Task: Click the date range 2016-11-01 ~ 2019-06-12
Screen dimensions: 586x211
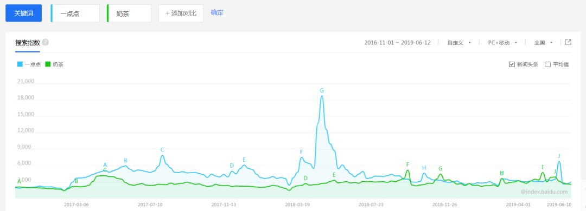Action: pyautogui.click(x=397, y=43)
